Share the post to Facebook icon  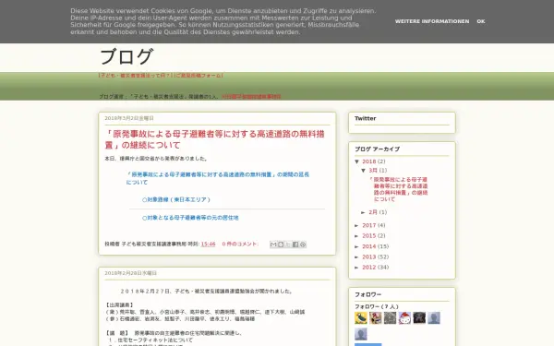pos(295,245)
